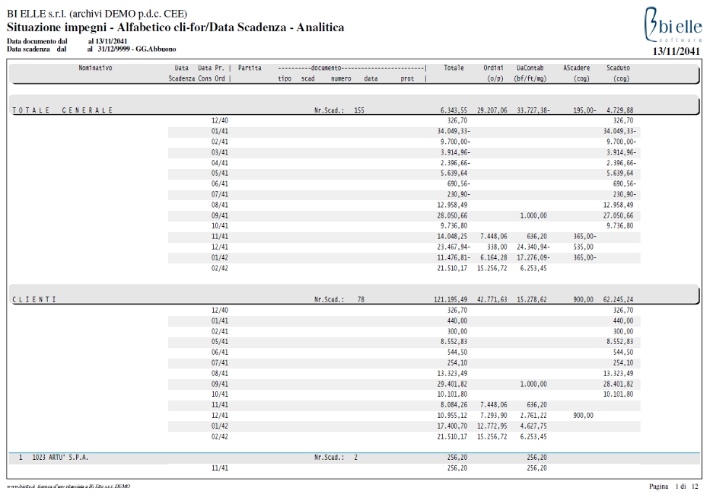
Task: Click the general total value 6.343,55
Action: 454,110
